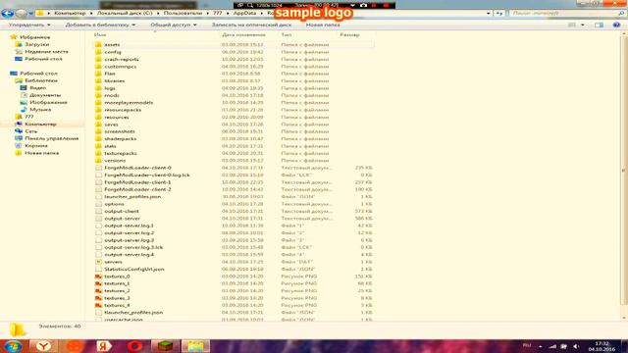Launch Yandex browser from taskbar
The image size is (628, 353).
pos(43,346)
